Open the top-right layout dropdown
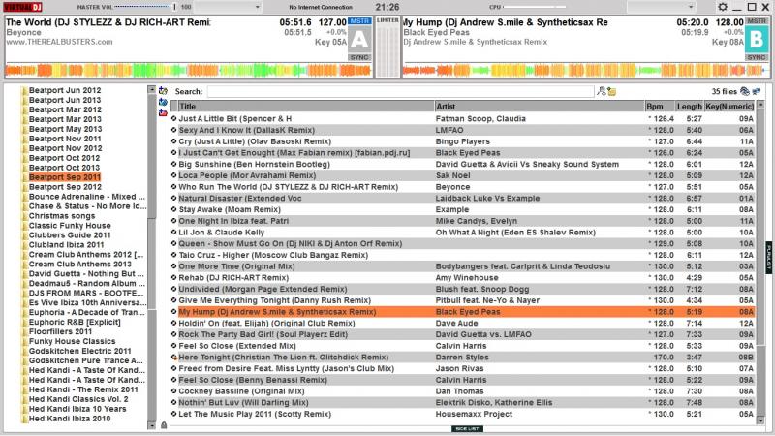The image size is (775, 436). (x=661, y=7)
